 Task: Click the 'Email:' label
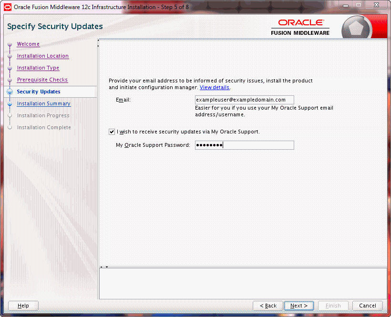pyautogui.click(x=123, y=100)
